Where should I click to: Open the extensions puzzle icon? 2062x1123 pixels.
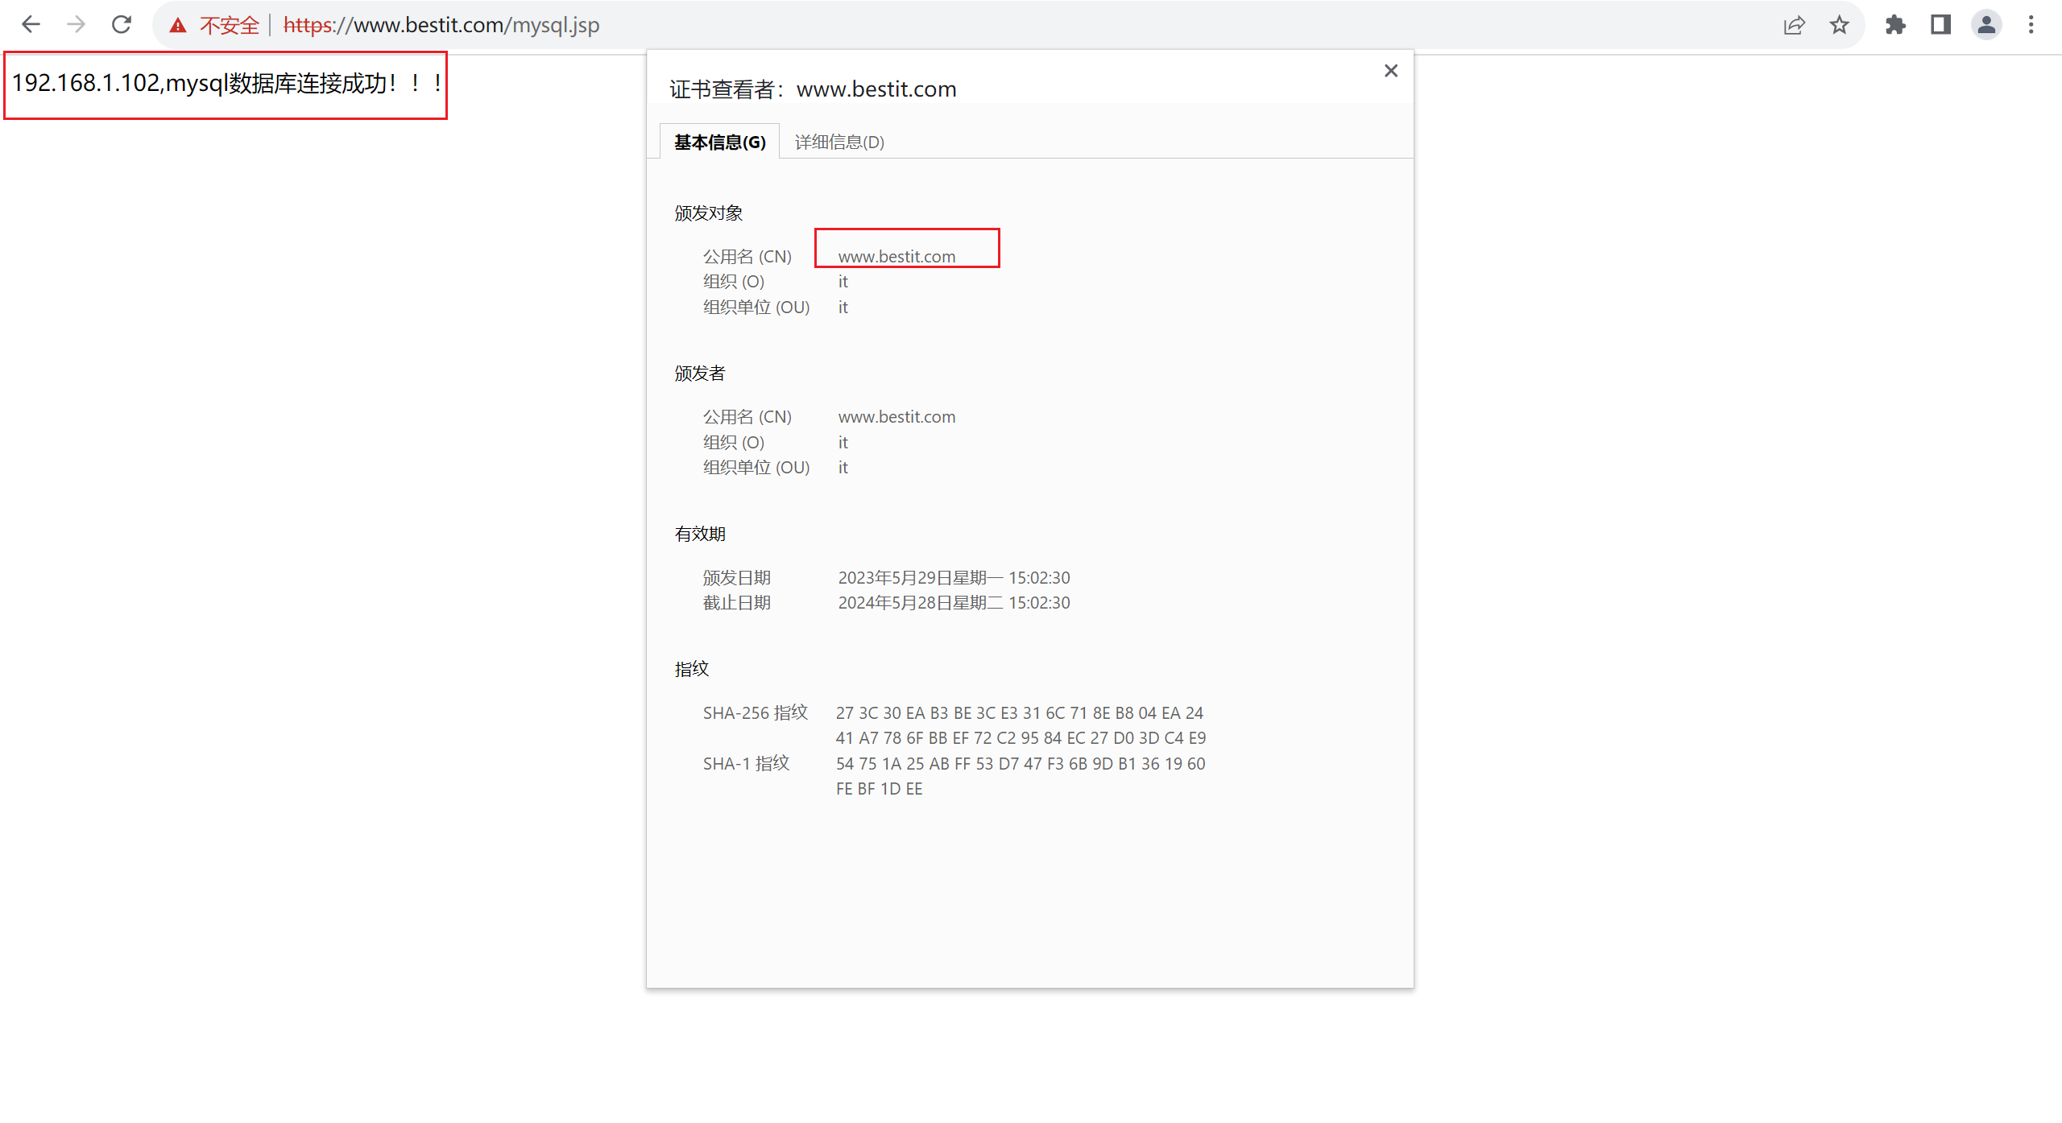(1895, 25)
